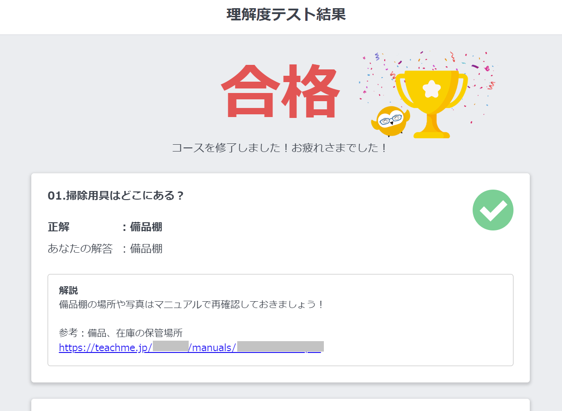
Task: Click the 解説 heading in the explanation box
Action: pyautogui.click(x=68, y=291)
